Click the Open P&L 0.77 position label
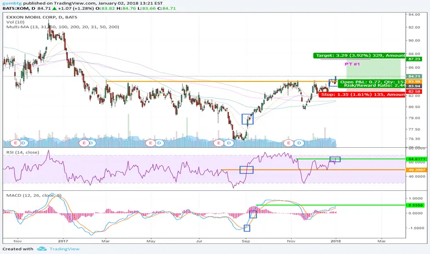The height and width of the screenshot is (254, 430). [x=371, y=82]
